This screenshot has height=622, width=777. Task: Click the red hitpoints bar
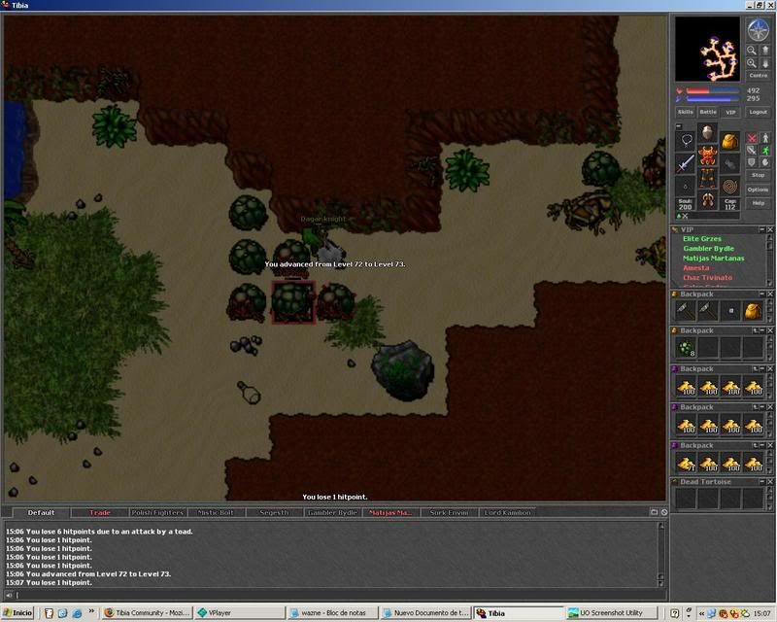pos(713,91)
